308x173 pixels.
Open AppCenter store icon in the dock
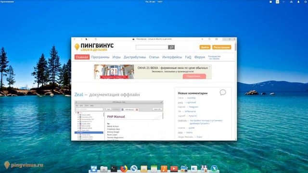tap(204, 169)
